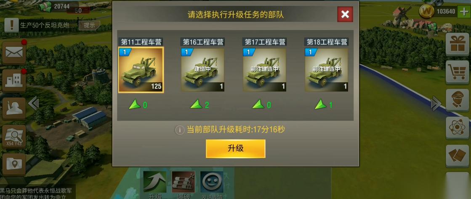This screenshot has width=471, height=199.
Task: Collapse left panel with double chevron arrow
Action: tap(34, 104)
